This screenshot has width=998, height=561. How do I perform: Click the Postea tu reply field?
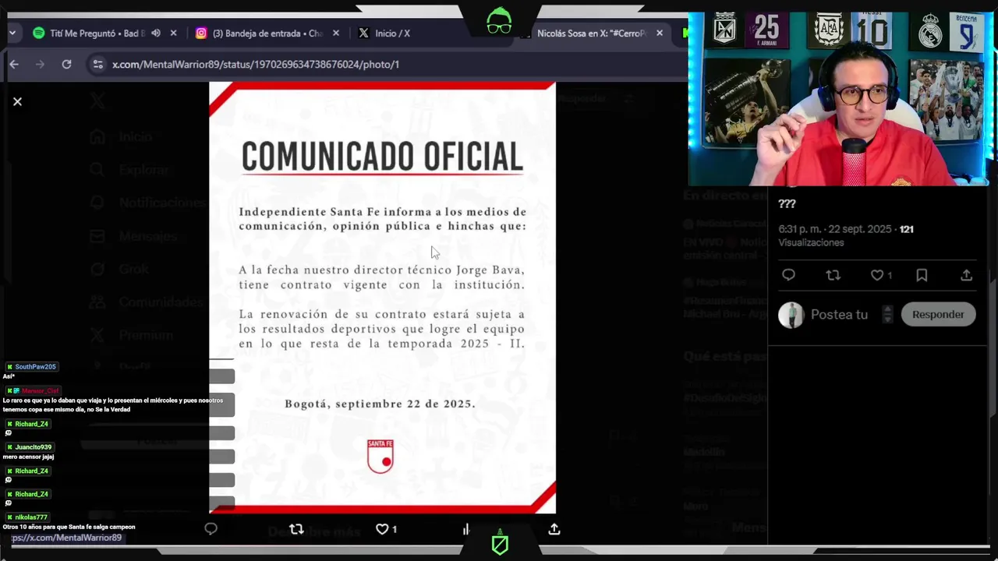pyautogui.click(x=839, y=315)
